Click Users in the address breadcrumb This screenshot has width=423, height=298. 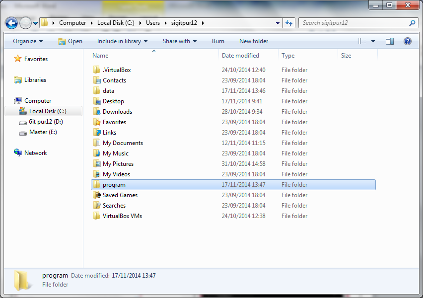(153, 23)
